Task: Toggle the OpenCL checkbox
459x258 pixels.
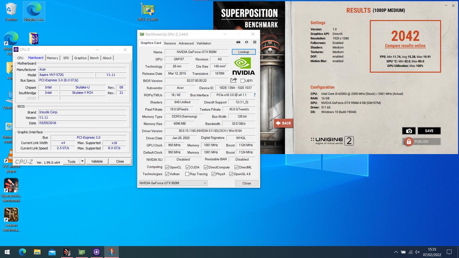Action: click(167, 167)
